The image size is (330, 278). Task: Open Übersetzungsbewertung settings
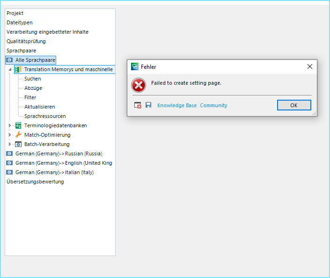pyautogui.click(x=35, y=182)
